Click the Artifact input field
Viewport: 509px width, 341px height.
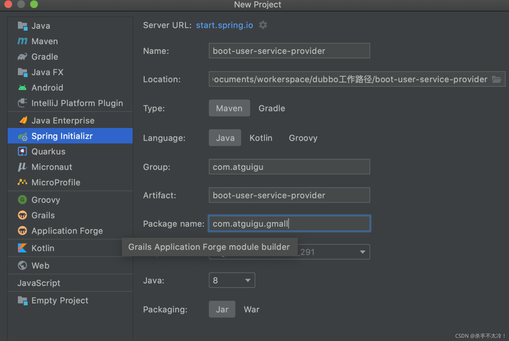coord(289,195)
